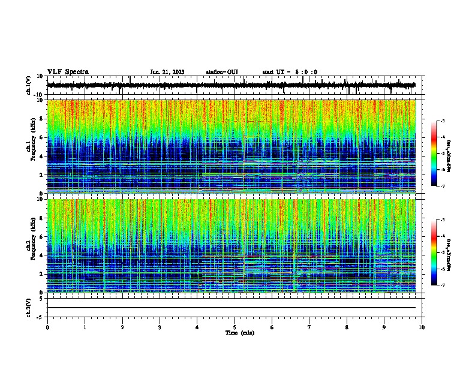Select the "start UT = 8 : 0 : 0" text
This screenshot has width=475, height=367.
[290, 72]
